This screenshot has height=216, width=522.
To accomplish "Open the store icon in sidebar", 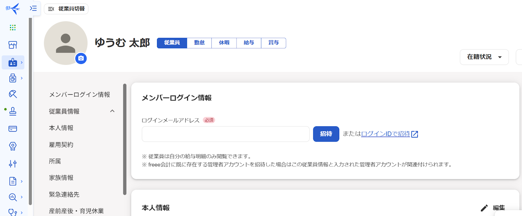I will click(13, 45).
